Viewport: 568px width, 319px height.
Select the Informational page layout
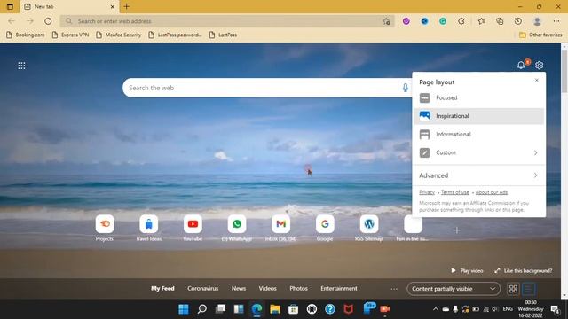pyautogui.click(x=479, y=134)
